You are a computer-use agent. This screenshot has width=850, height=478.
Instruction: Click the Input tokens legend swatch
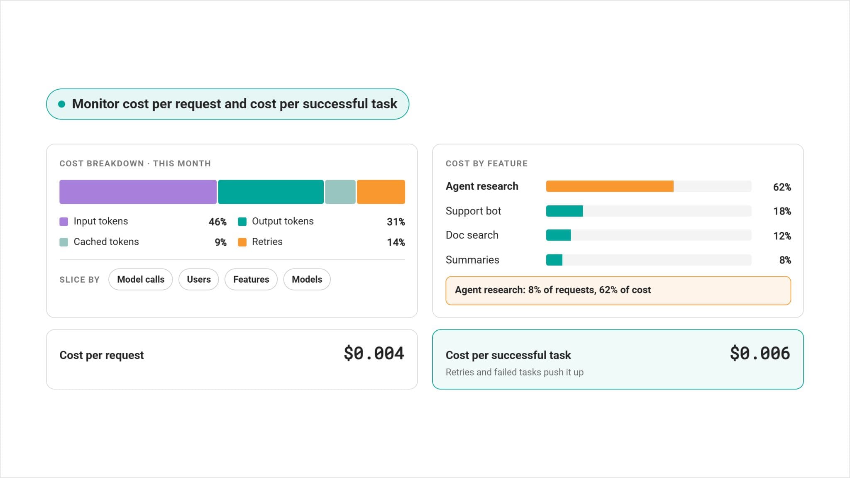click(64, 222)
